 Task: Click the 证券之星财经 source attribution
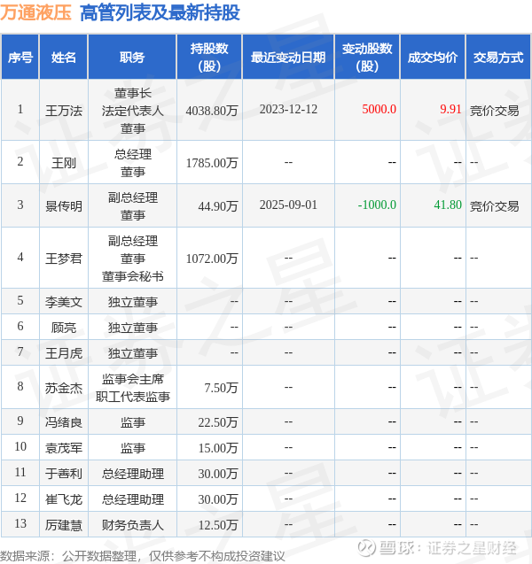coord(472,548)
